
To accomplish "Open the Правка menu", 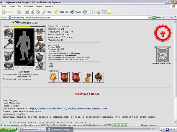I will click(12, 6).
